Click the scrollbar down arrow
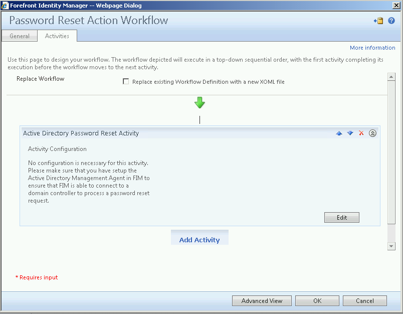This screenshot has width=403, height=314. click(391, 246)
